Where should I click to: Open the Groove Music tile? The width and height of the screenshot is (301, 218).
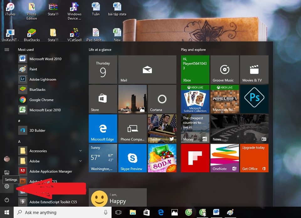(x=224, y=70)
